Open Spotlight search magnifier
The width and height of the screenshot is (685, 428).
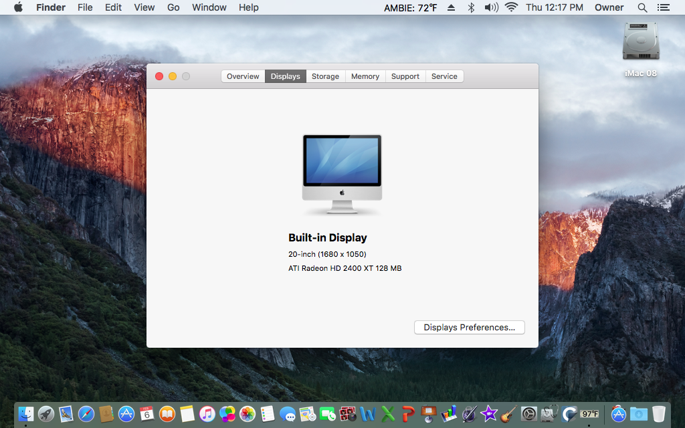coord(642,7)
